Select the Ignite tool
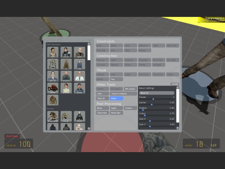The image size is (225, 169). (x=116, y=60)
